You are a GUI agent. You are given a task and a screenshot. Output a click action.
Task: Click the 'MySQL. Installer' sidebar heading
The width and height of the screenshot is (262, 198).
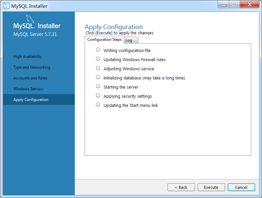click(x=37, y=26)
